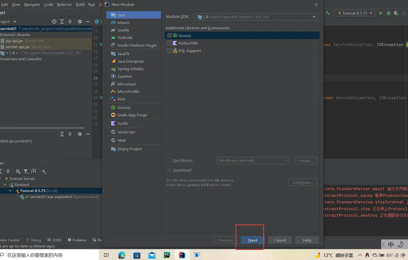Choose Empty Project type
The image size is (408, 260).
(133, 149)
